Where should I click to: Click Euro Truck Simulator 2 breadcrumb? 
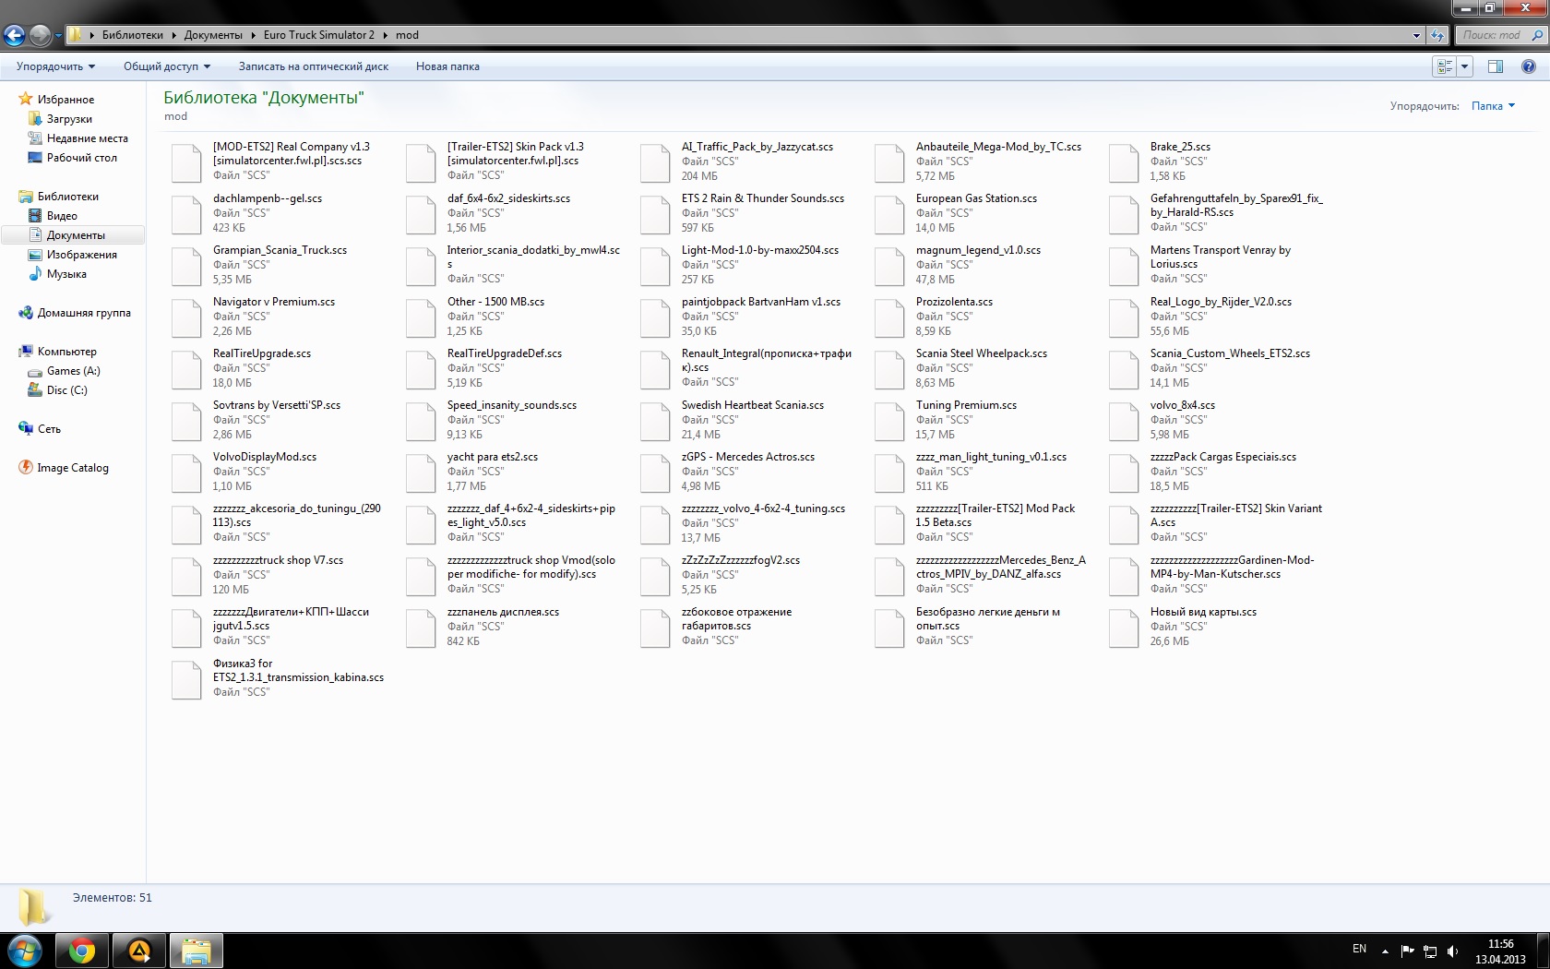[x=319, y=35]
